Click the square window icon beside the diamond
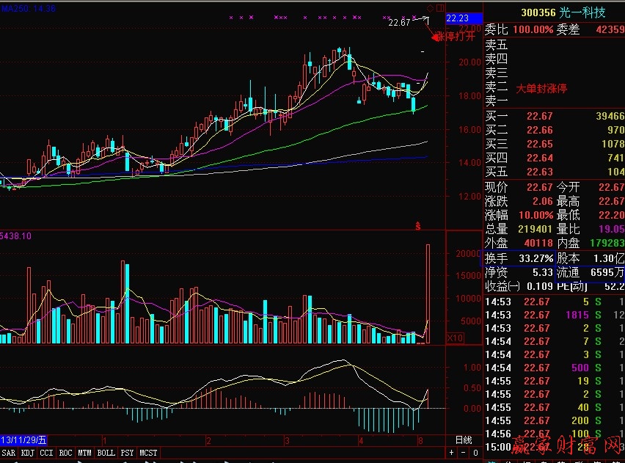The height and width of the screenshot is (463, 625). 440,7
